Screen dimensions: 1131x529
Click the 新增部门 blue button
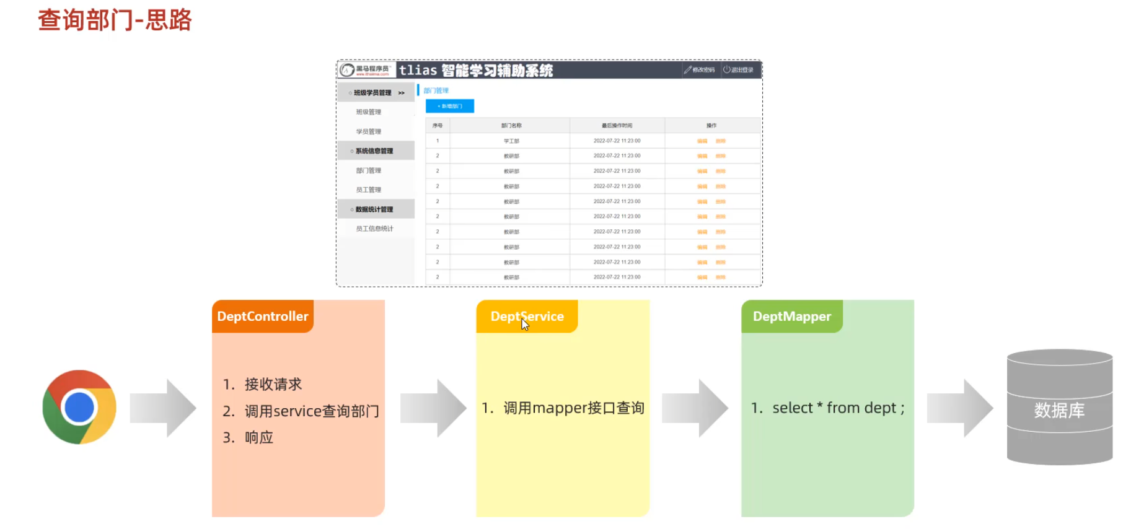point(450,106)
